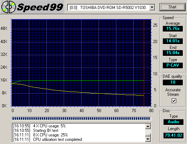Click the disc length 79:41.02 display
The height and width of the screenshot is (144, 187).
[173, 135]
